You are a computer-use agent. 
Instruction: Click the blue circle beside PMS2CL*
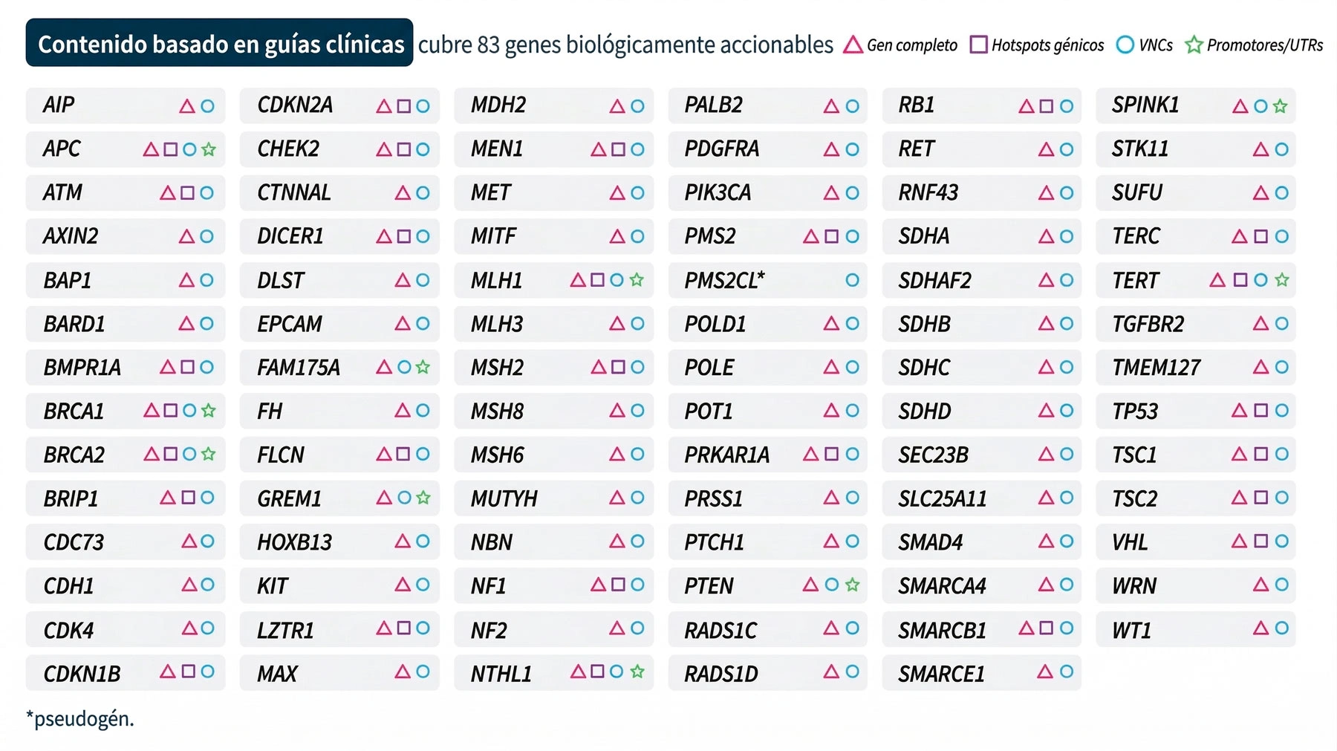[x=852, y=280]
